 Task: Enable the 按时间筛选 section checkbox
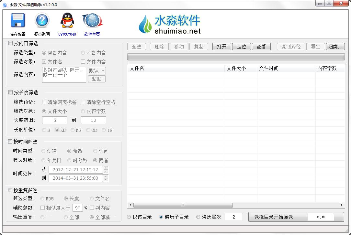click(x=10, y=141)
